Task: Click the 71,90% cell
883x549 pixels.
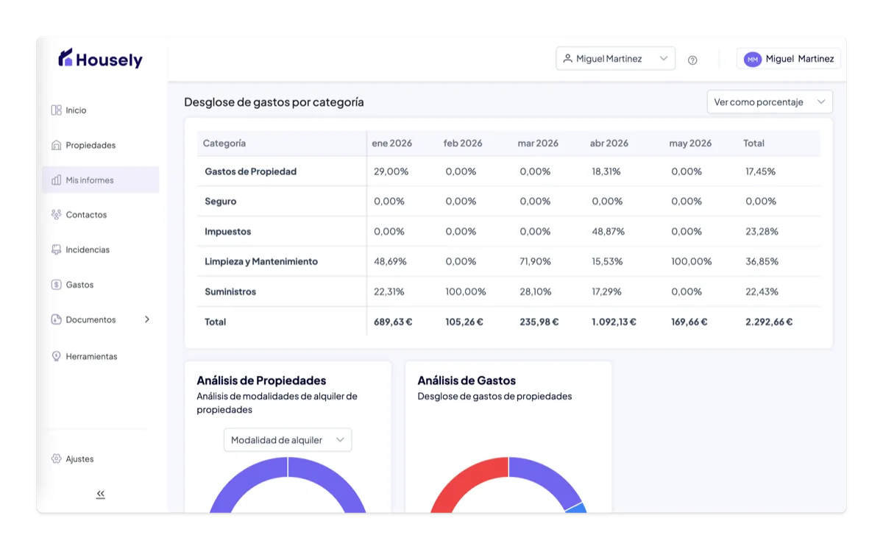Action: (536, 261)
